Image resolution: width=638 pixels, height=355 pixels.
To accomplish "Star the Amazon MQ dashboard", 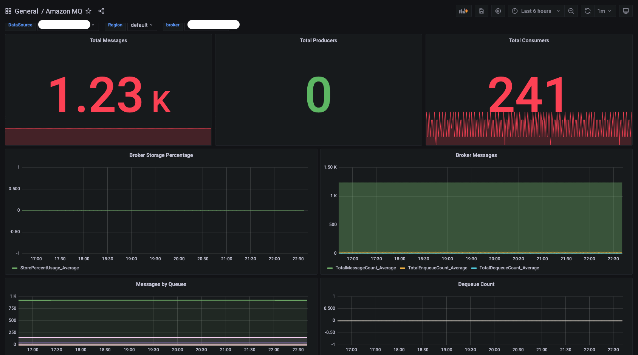I will click(x=88, y=11).
